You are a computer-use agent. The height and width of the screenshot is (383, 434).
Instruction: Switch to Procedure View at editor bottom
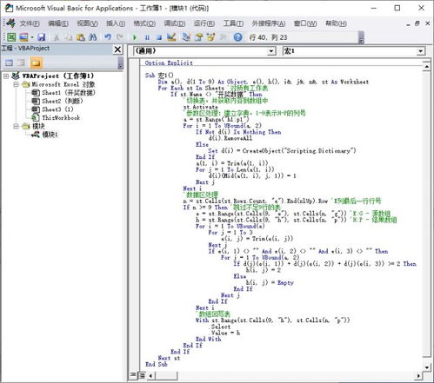coord(133,375)
